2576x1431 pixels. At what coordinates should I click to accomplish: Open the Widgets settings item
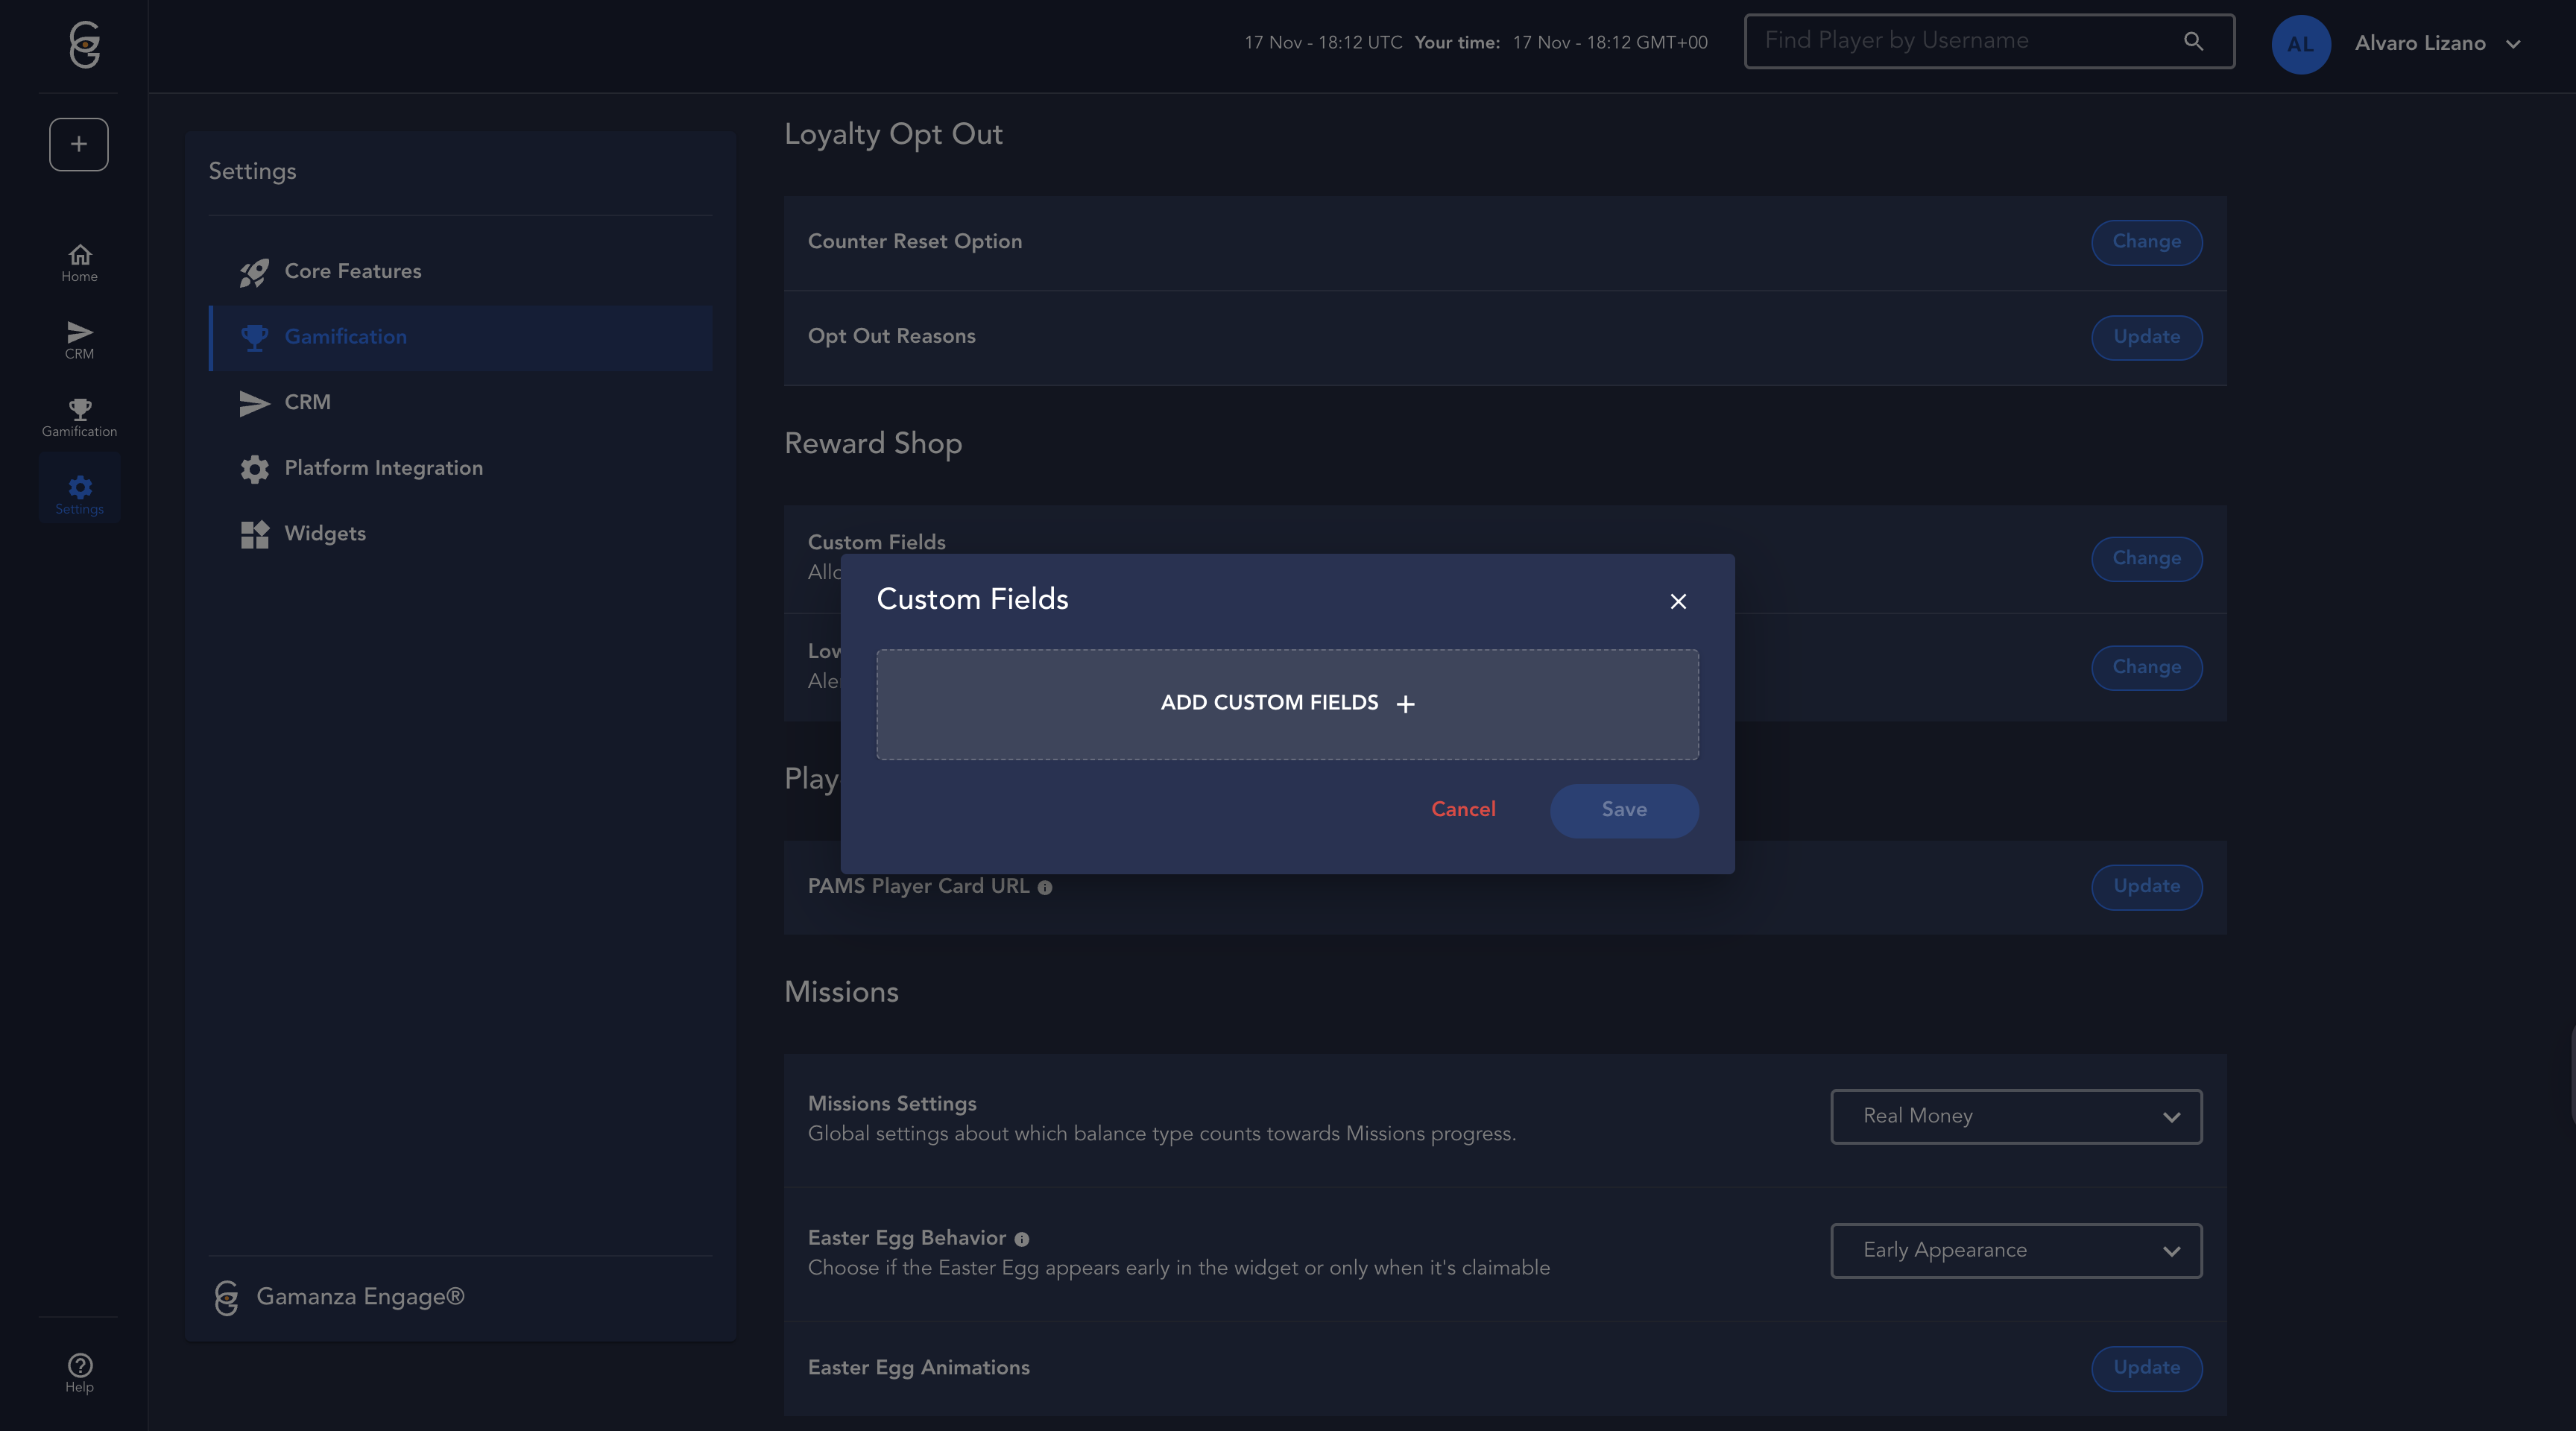(x=325, y=534)
